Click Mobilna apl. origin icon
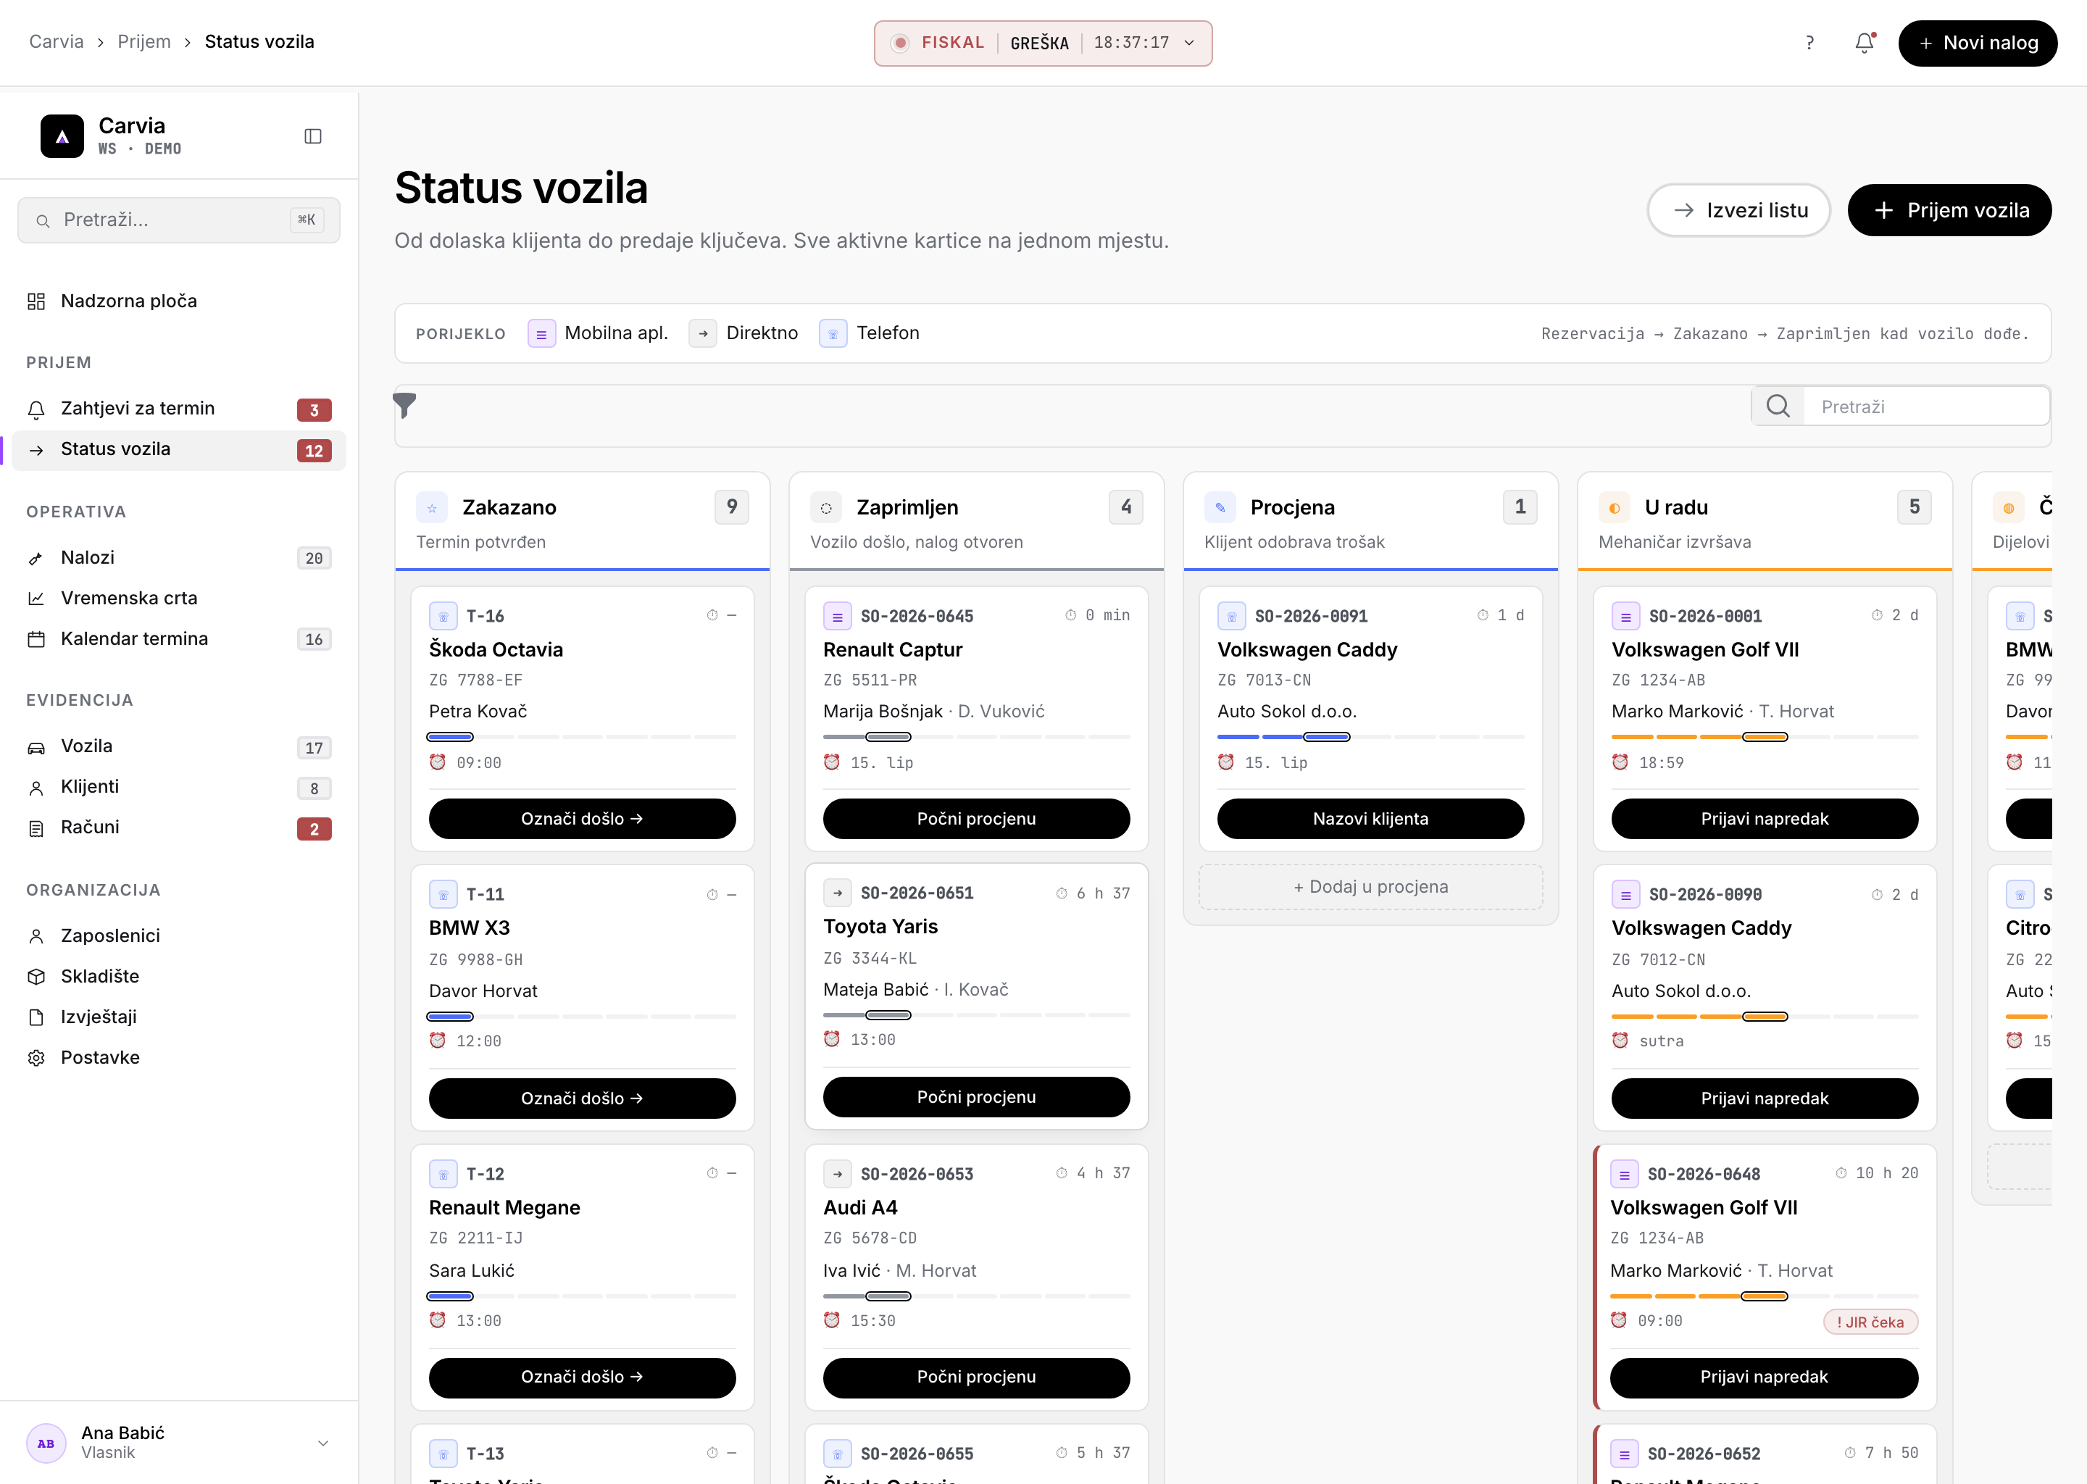 click(541, 333)
